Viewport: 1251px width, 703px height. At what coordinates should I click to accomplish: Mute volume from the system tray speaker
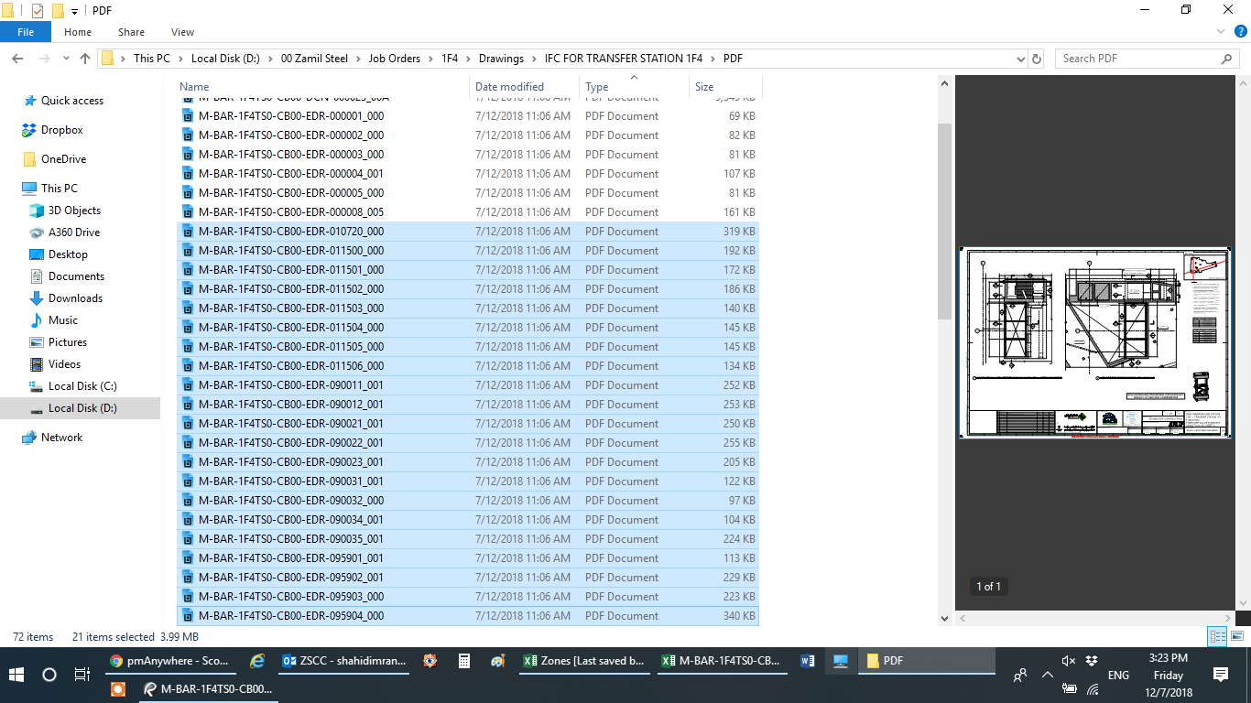click(1068, 661)
